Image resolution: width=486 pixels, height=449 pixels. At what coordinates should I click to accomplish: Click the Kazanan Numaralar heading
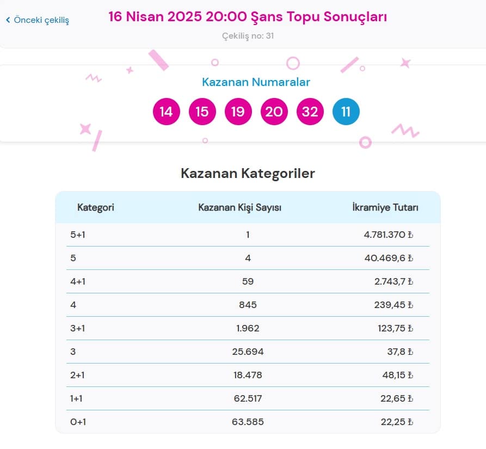256,82
